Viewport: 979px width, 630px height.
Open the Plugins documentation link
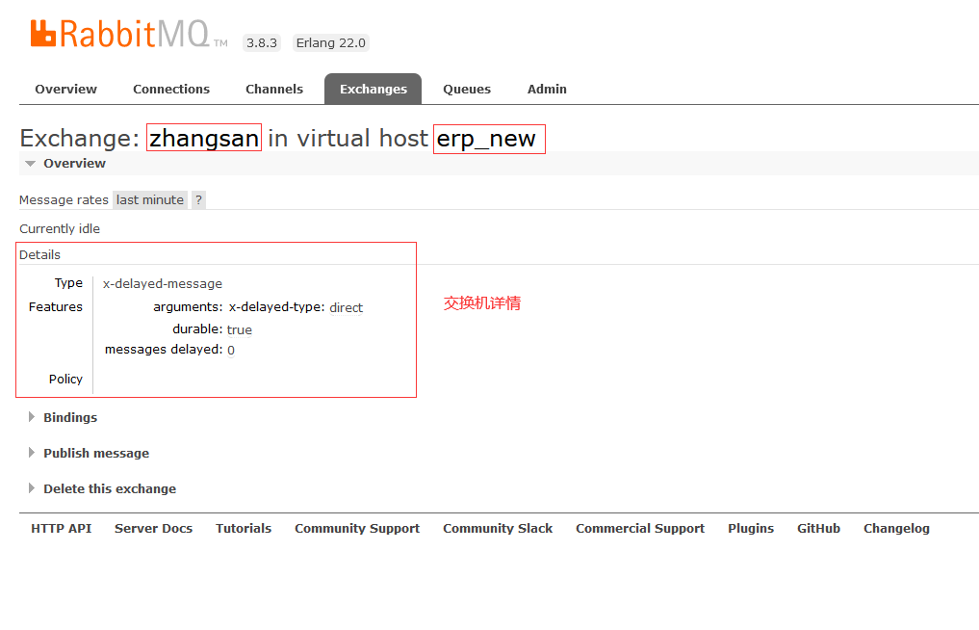click(x=750, y=528)
